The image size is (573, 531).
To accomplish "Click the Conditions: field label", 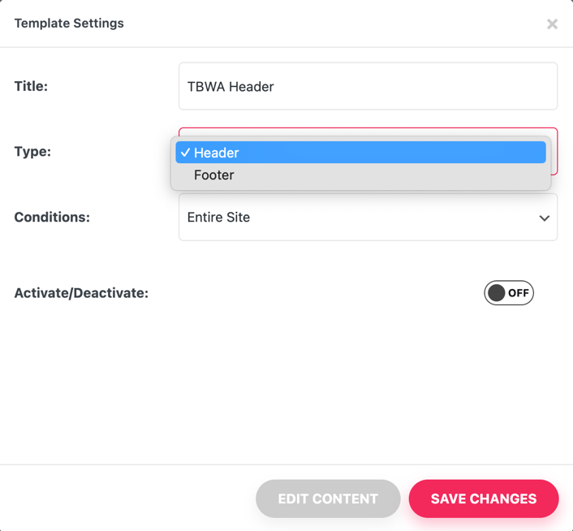I will (52, 218).
